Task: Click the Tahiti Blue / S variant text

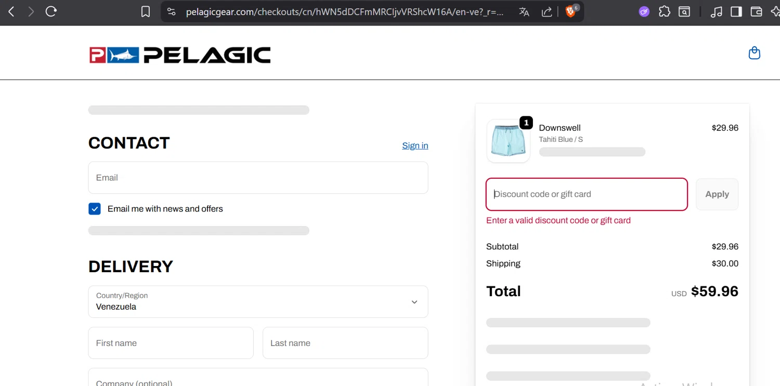Action: (x=561, y=139)
